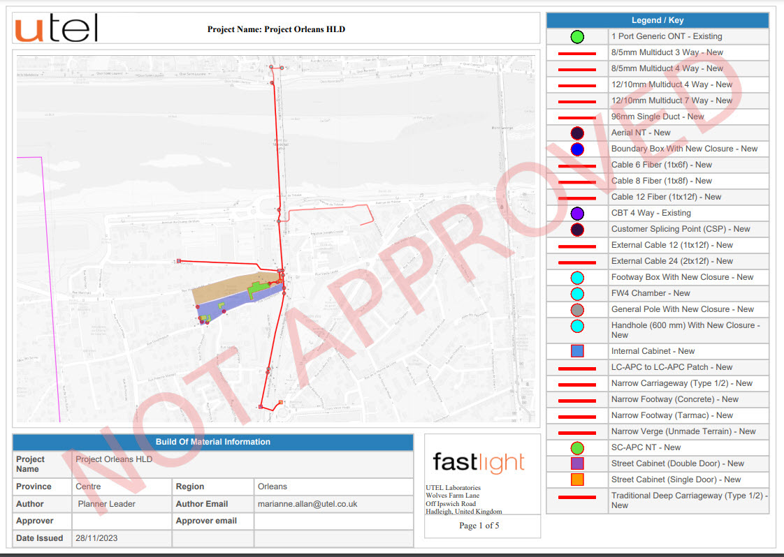Image resolution: width=784 pixels, height=557 pixels.
Task: Click the "FW4 Chamber - New" legend label
Action: pyautogui.click(x=651, y=293)
